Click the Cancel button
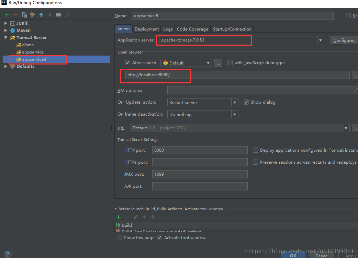The height and width of the screenshot is (258, 358). [322, 256]
